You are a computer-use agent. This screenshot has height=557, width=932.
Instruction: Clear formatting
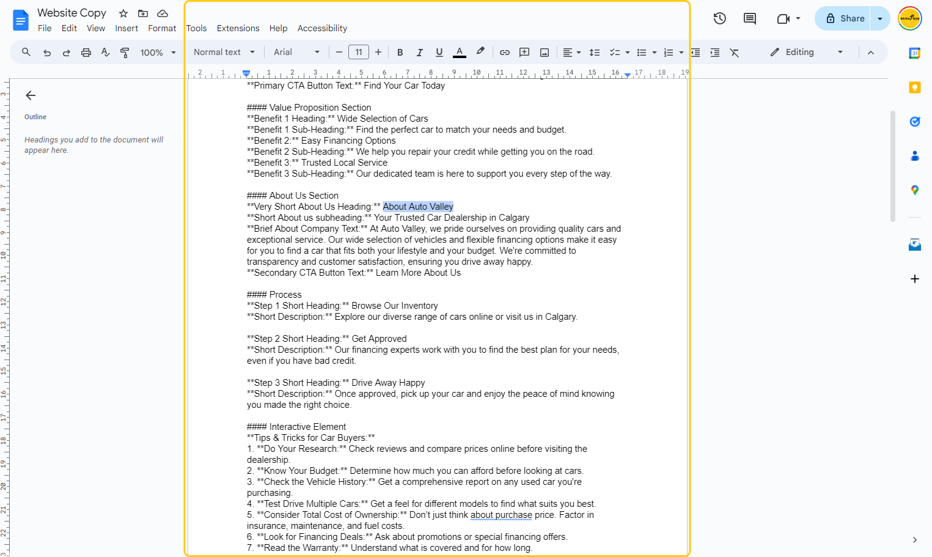pos(735,53)
